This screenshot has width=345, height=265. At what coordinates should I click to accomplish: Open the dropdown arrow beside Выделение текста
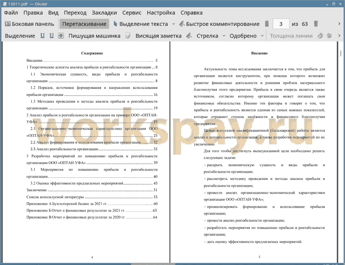click(x=174, y=24)
